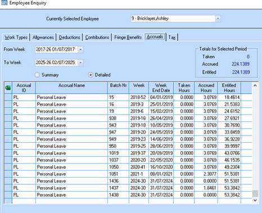Viewport: 262px width, 213px height.
Task: Click the Entitled Hours column header
Action: [x=229, y=88]
